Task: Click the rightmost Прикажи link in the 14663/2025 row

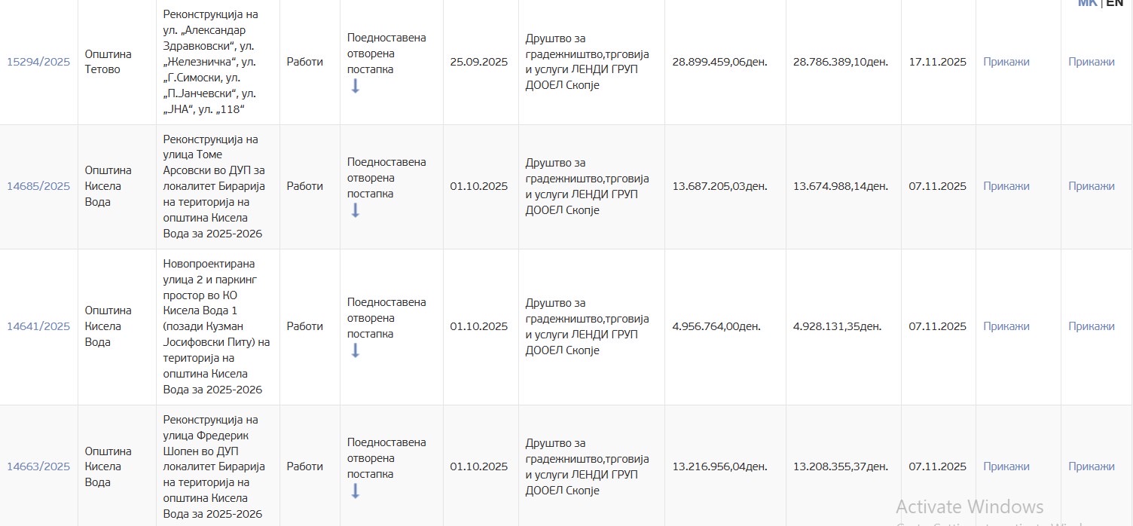Action: tap(1091, 466)
